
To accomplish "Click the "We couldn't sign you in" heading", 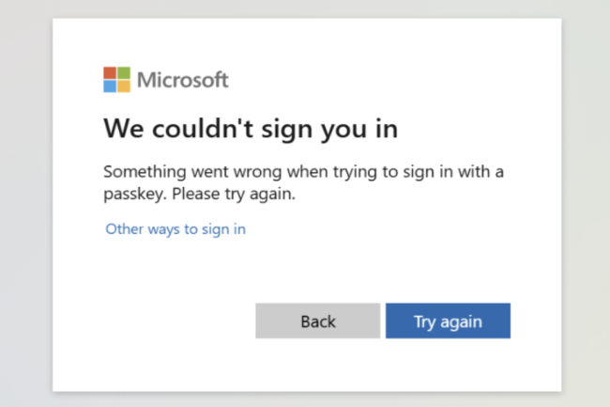I will pyautogui.click(x=251, y=129).
